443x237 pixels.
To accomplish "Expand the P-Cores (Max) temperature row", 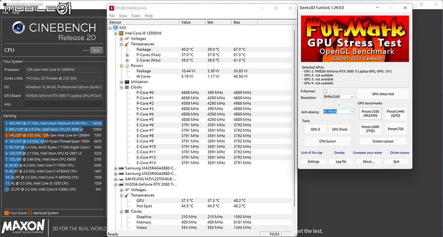I will [127, 55].
